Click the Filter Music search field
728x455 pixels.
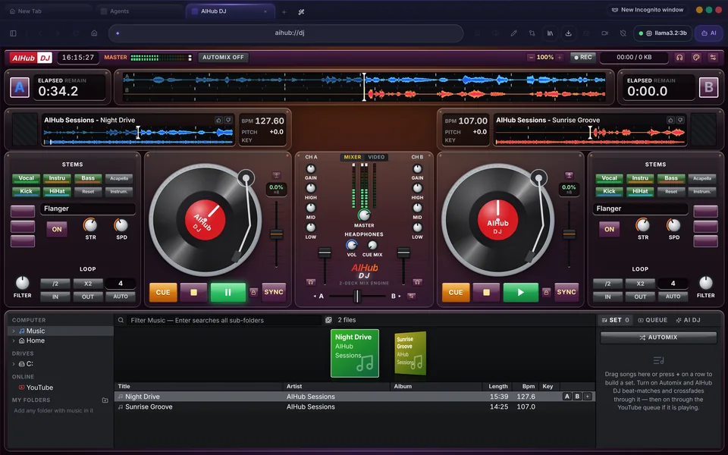tap(224, 320)
